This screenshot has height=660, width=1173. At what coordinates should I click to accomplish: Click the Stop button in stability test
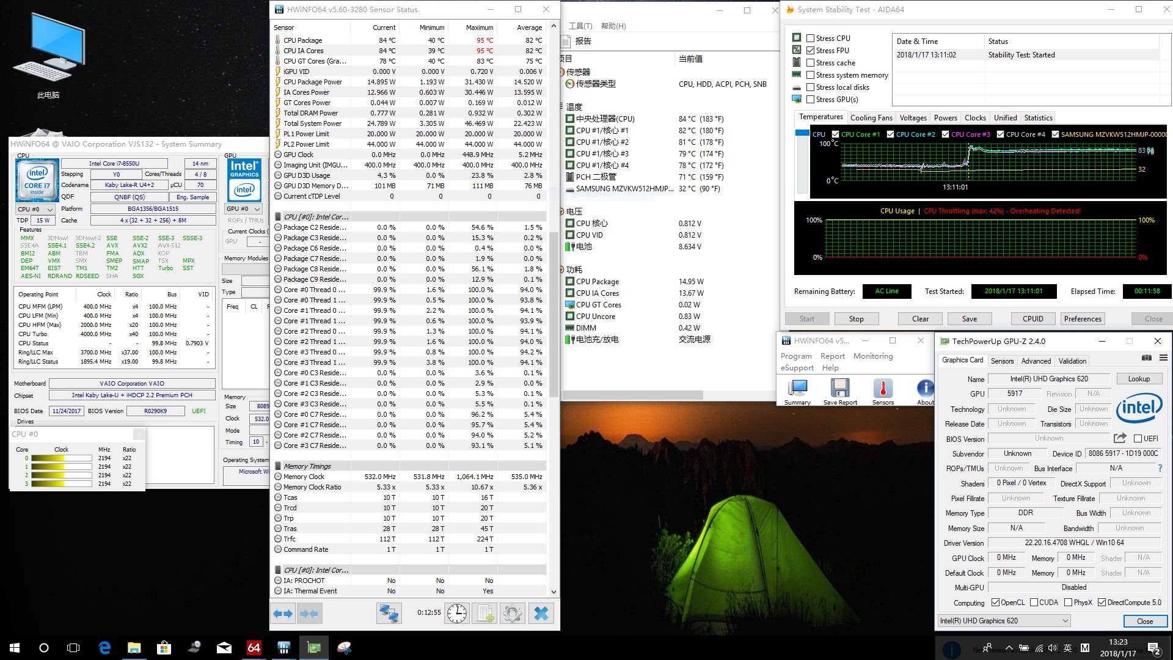(856, 318)
